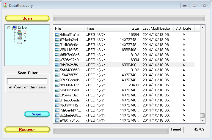Select file name 5bf6430663...
212x140 pixels.
tap(71, 70)
